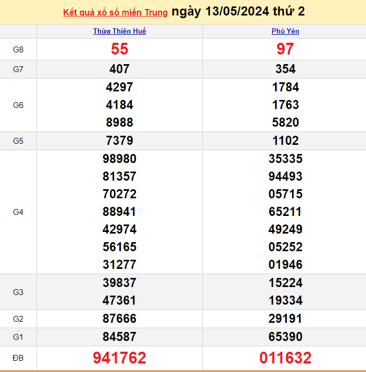Click G6 number 1784
Viewport: 366px width, 372px height.
(x=285, y=87)
